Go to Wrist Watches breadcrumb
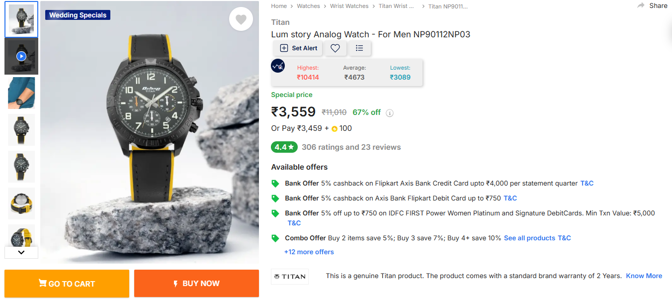Image resolution: width=672 pixels, height=300 pixels. [349, 6]
